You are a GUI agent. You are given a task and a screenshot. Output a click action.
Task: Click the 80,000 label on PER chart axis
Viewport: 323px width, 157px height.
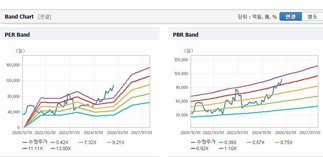(x=14, y=97)
